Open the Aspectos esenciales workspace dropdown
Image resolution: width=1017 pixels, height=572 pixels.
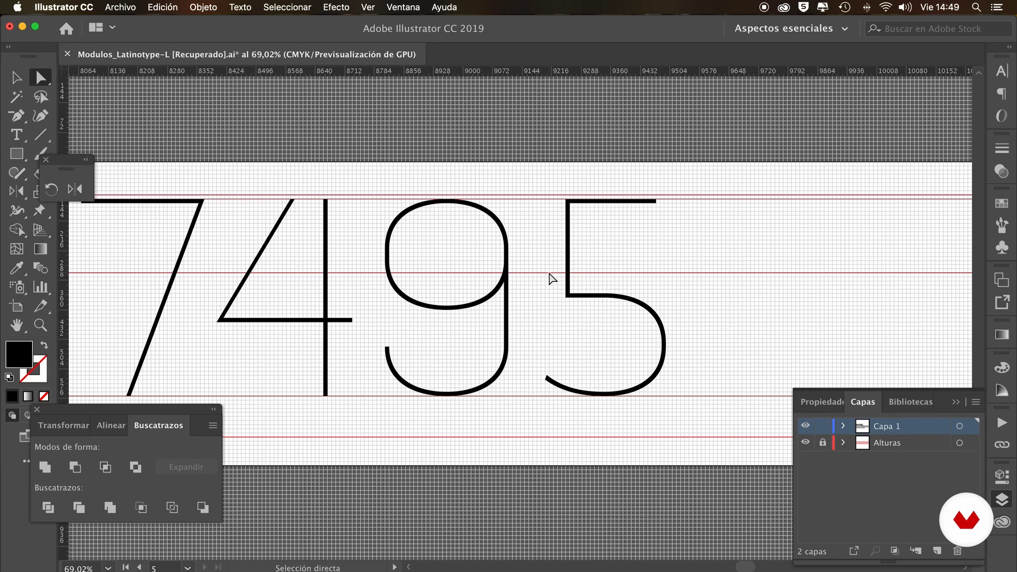(791, 29)
